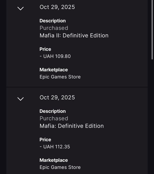154x174 pixels.
Task: Select the Mafia: Definitive Edition title
Action: [x=72, y=126]
